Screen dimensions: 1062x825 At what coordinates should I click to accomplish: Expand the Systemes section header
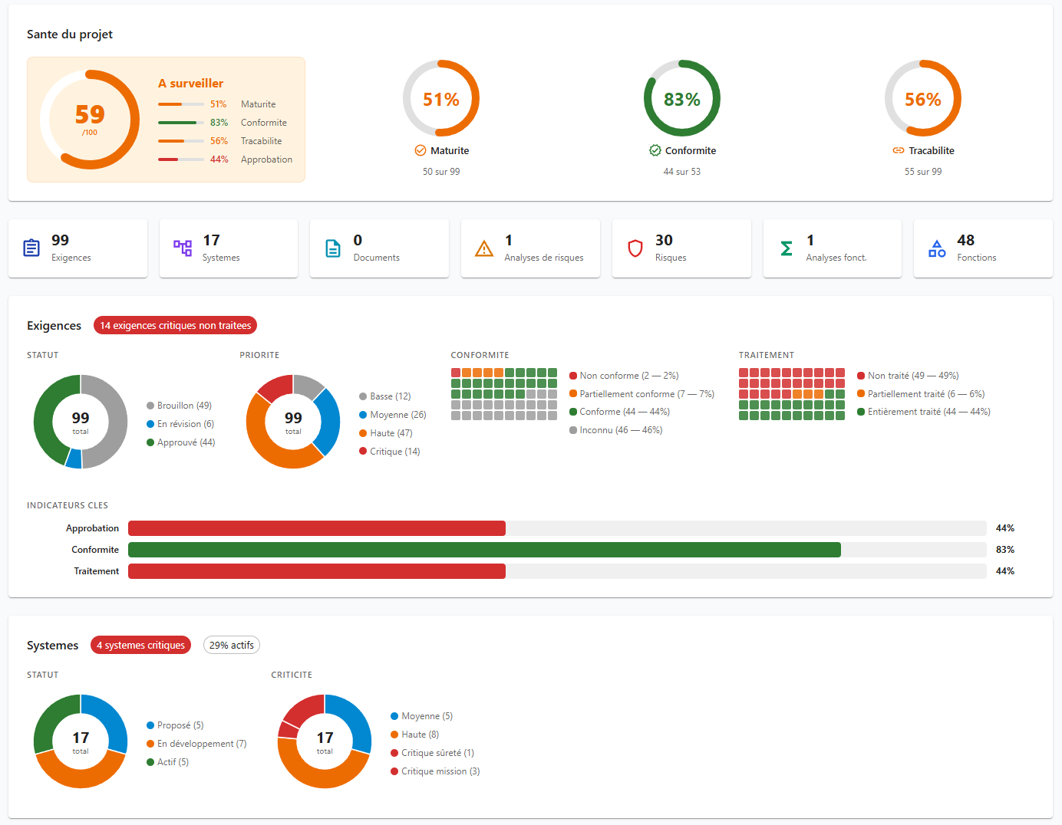coord(52,645)
